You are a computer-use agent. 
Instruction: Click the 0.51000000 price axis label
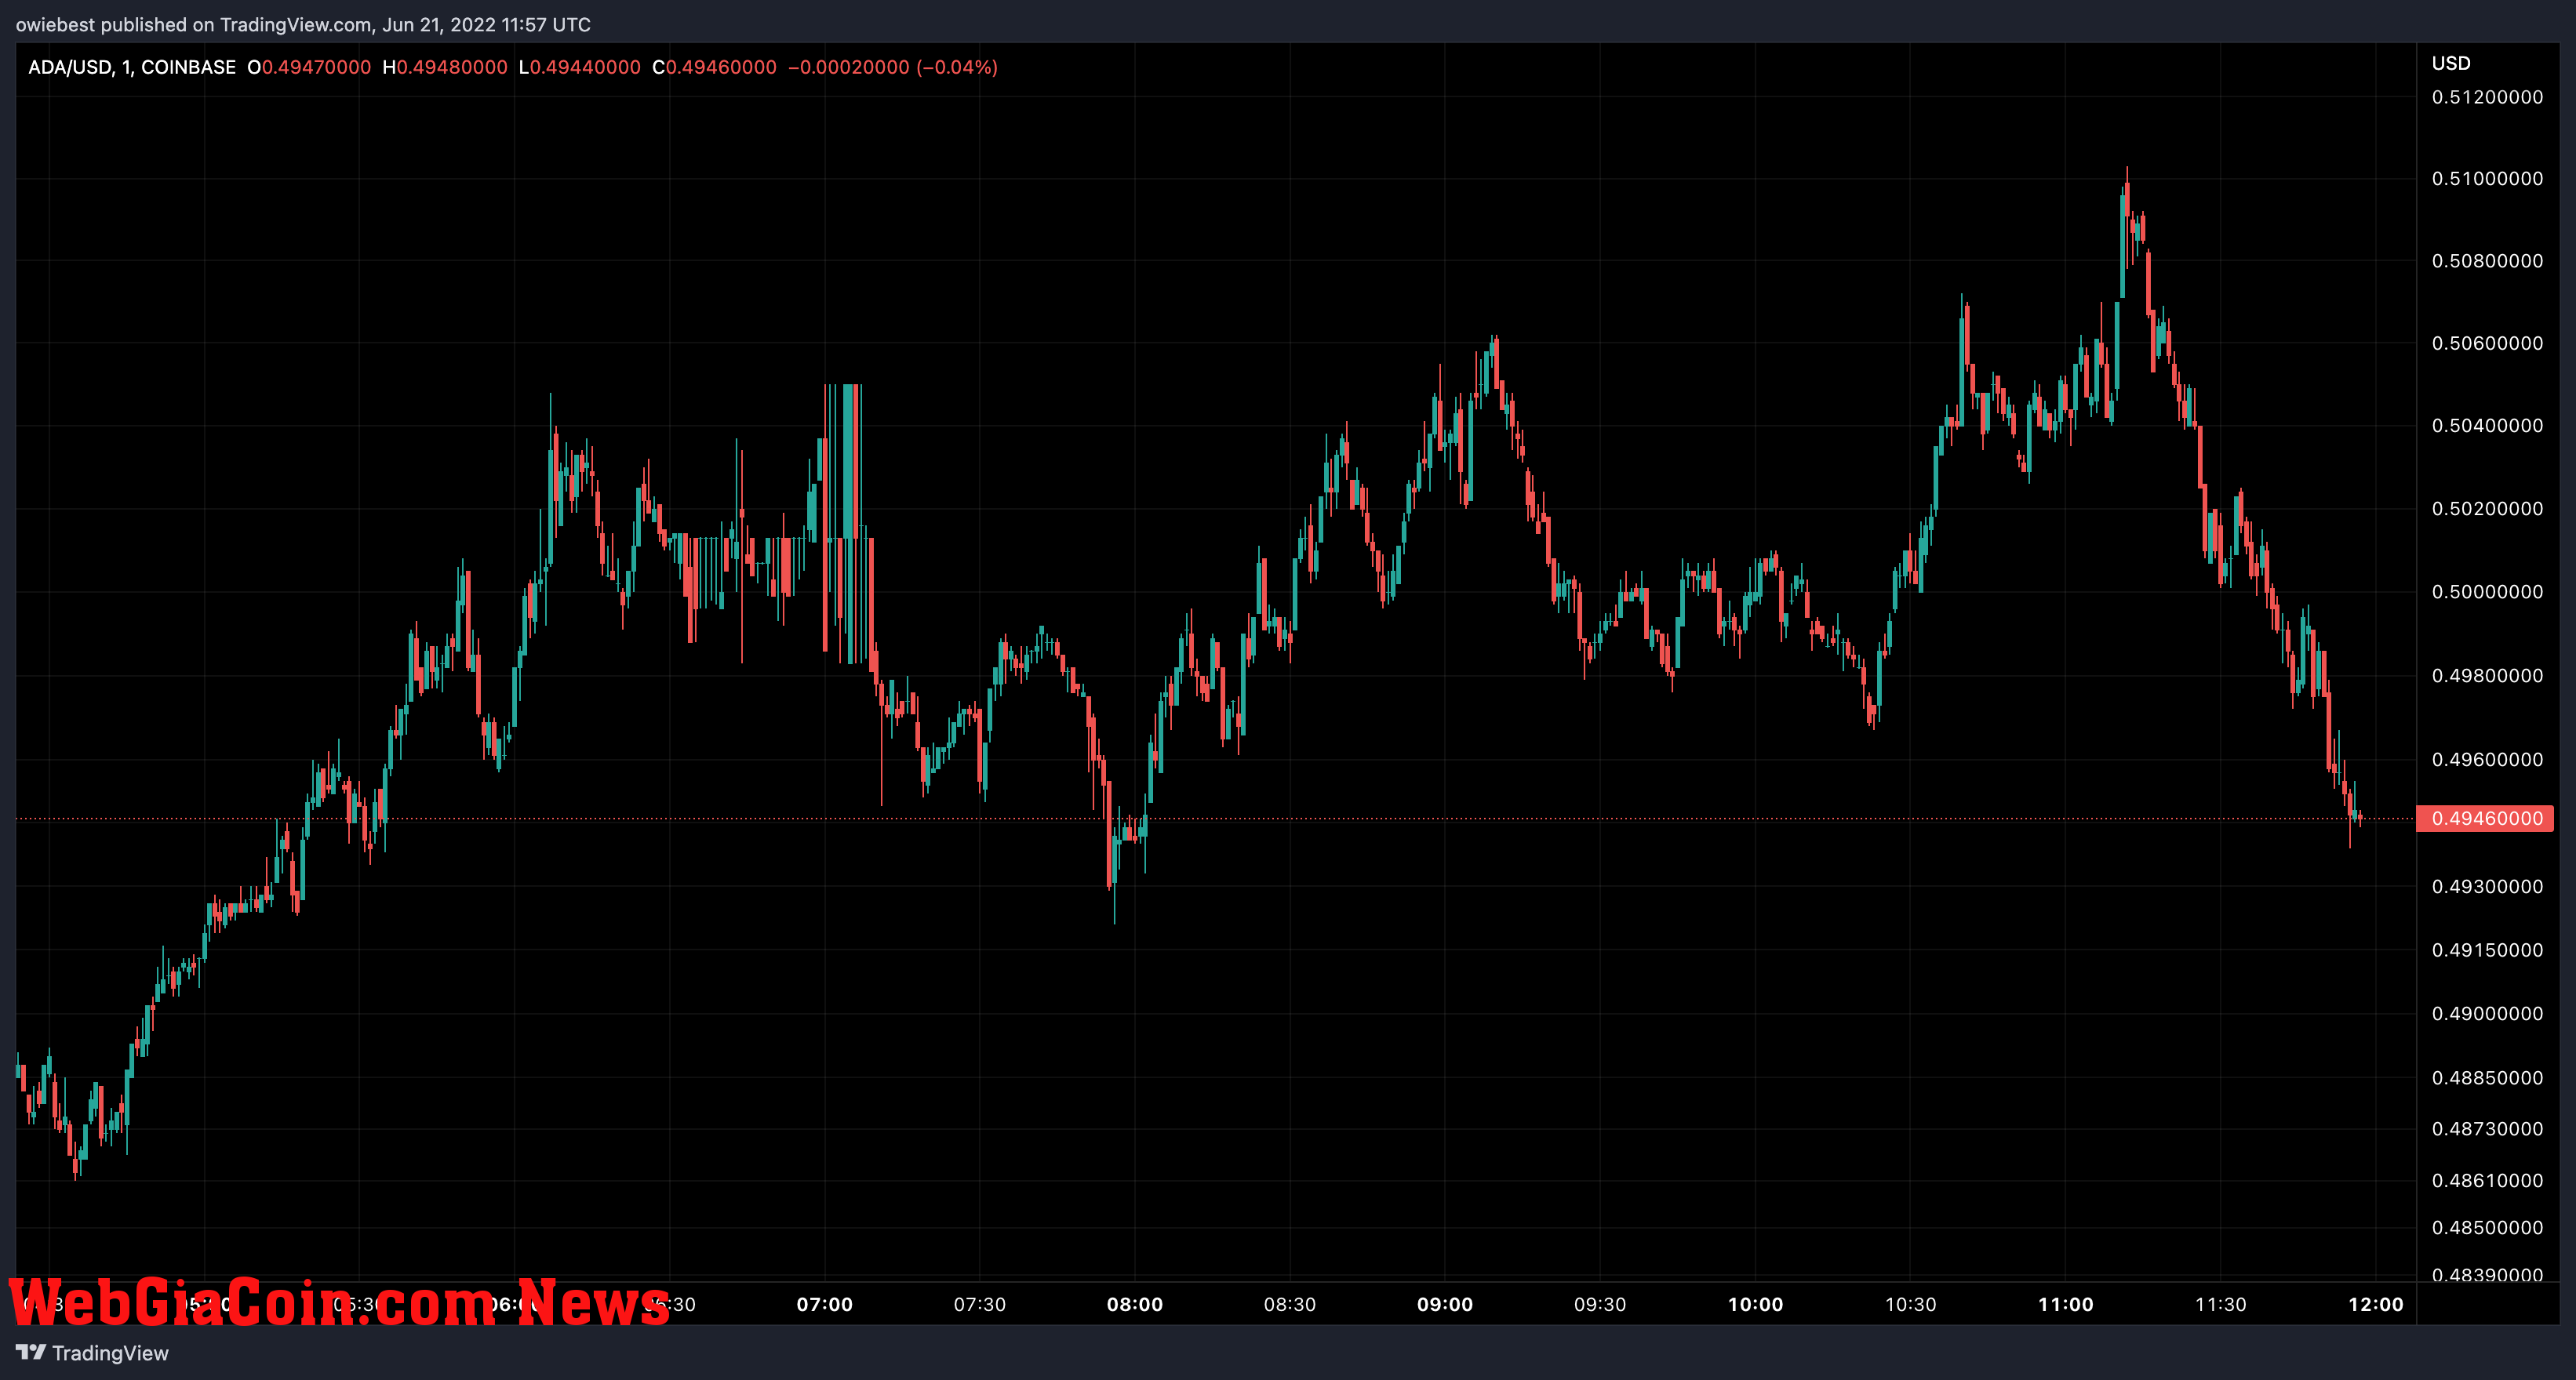2487,179
